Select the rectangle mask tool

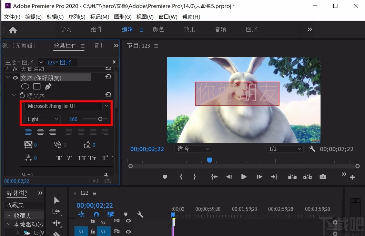[x=37, y=86]
